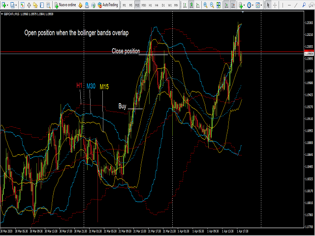The width and height of the screenshot is (315, 236).
Task: Select candlestick chart display
Action: point(191,5)
